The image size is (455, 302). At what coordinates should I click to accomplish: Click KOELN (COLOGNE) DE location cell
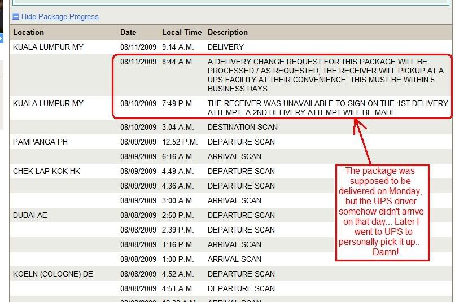(x=53, y=274)
